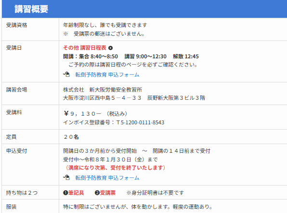Select the 受講資格 row label
Viewport: 287px width, 213px height.
click(x=17, y=25)
